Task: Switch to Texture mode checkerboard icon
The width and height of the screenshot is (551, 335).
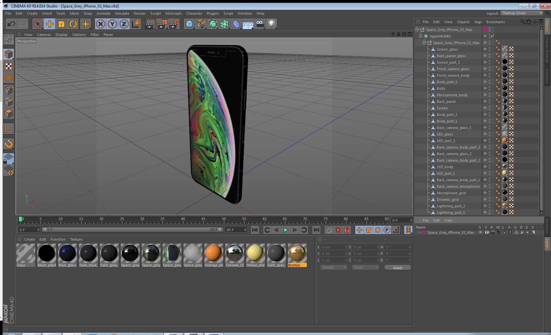Action: (8, 66)
